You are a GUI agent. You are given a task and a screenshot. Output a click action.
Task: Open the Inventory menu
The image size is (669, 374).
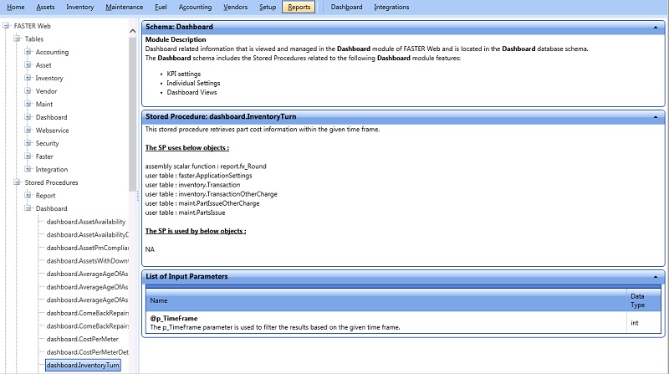coord(79,7)
